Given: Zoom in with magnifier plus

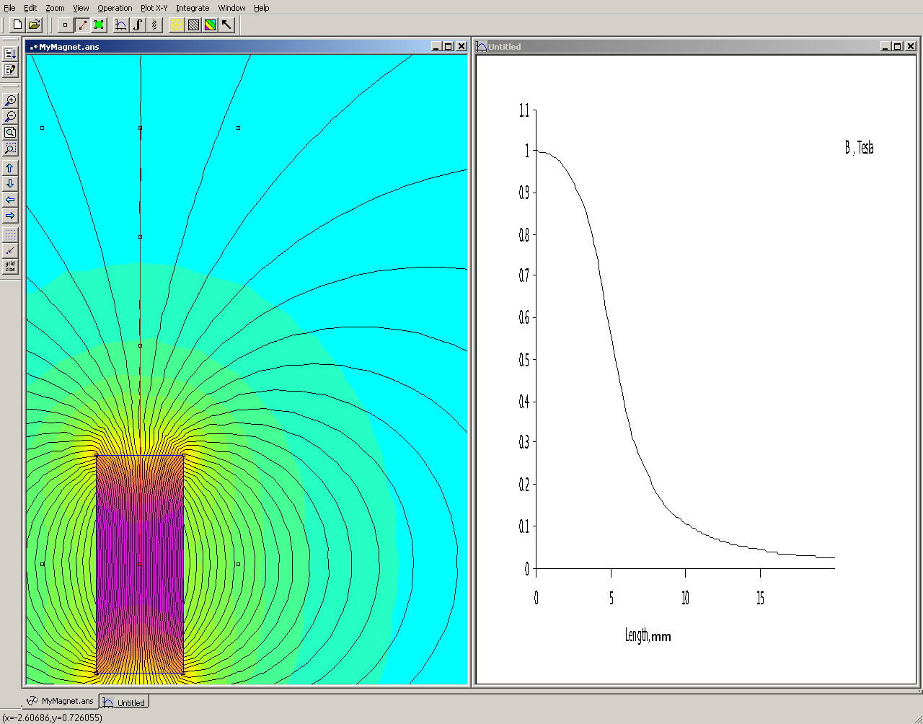Looking at the screenshot, I should pyautogui.click(x=10, y=101).
